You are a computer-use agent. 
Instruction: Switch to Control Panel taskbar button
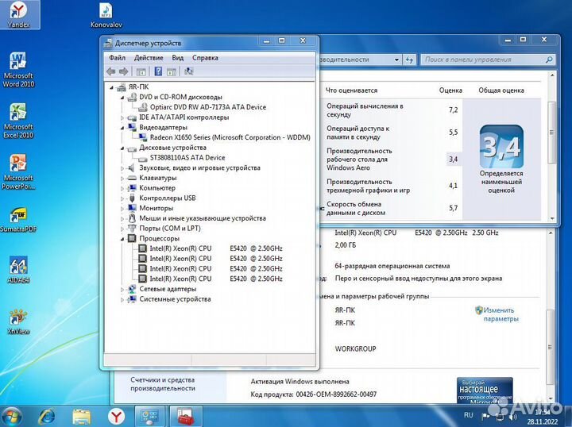pyautogui.click(x=150, y=416)
